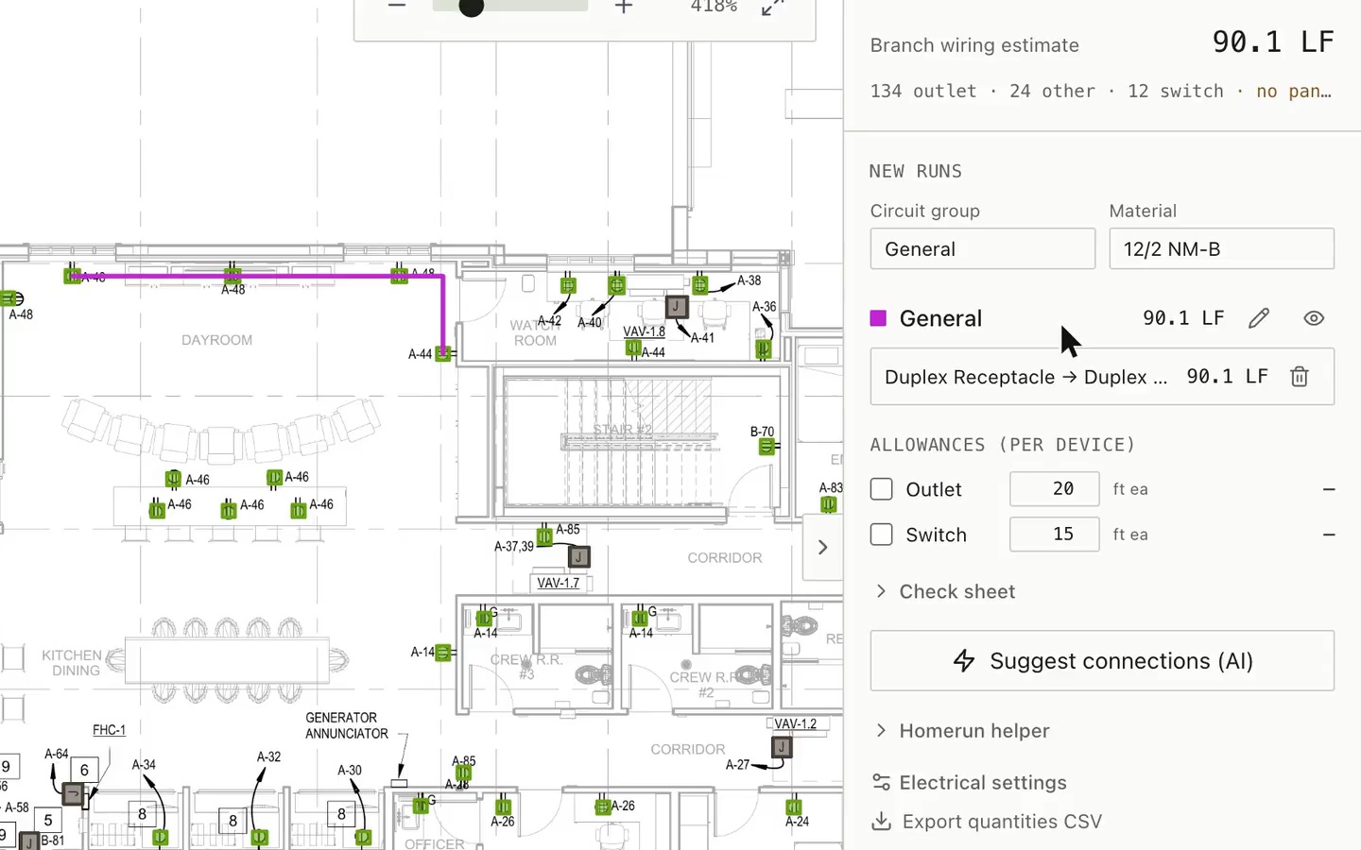Click the magenta General color swatch

(878, 318)
